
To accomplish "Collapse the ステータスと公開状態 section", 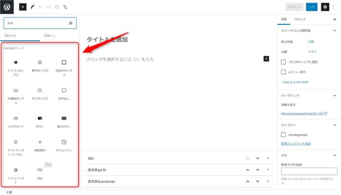I will click(334, 31).
